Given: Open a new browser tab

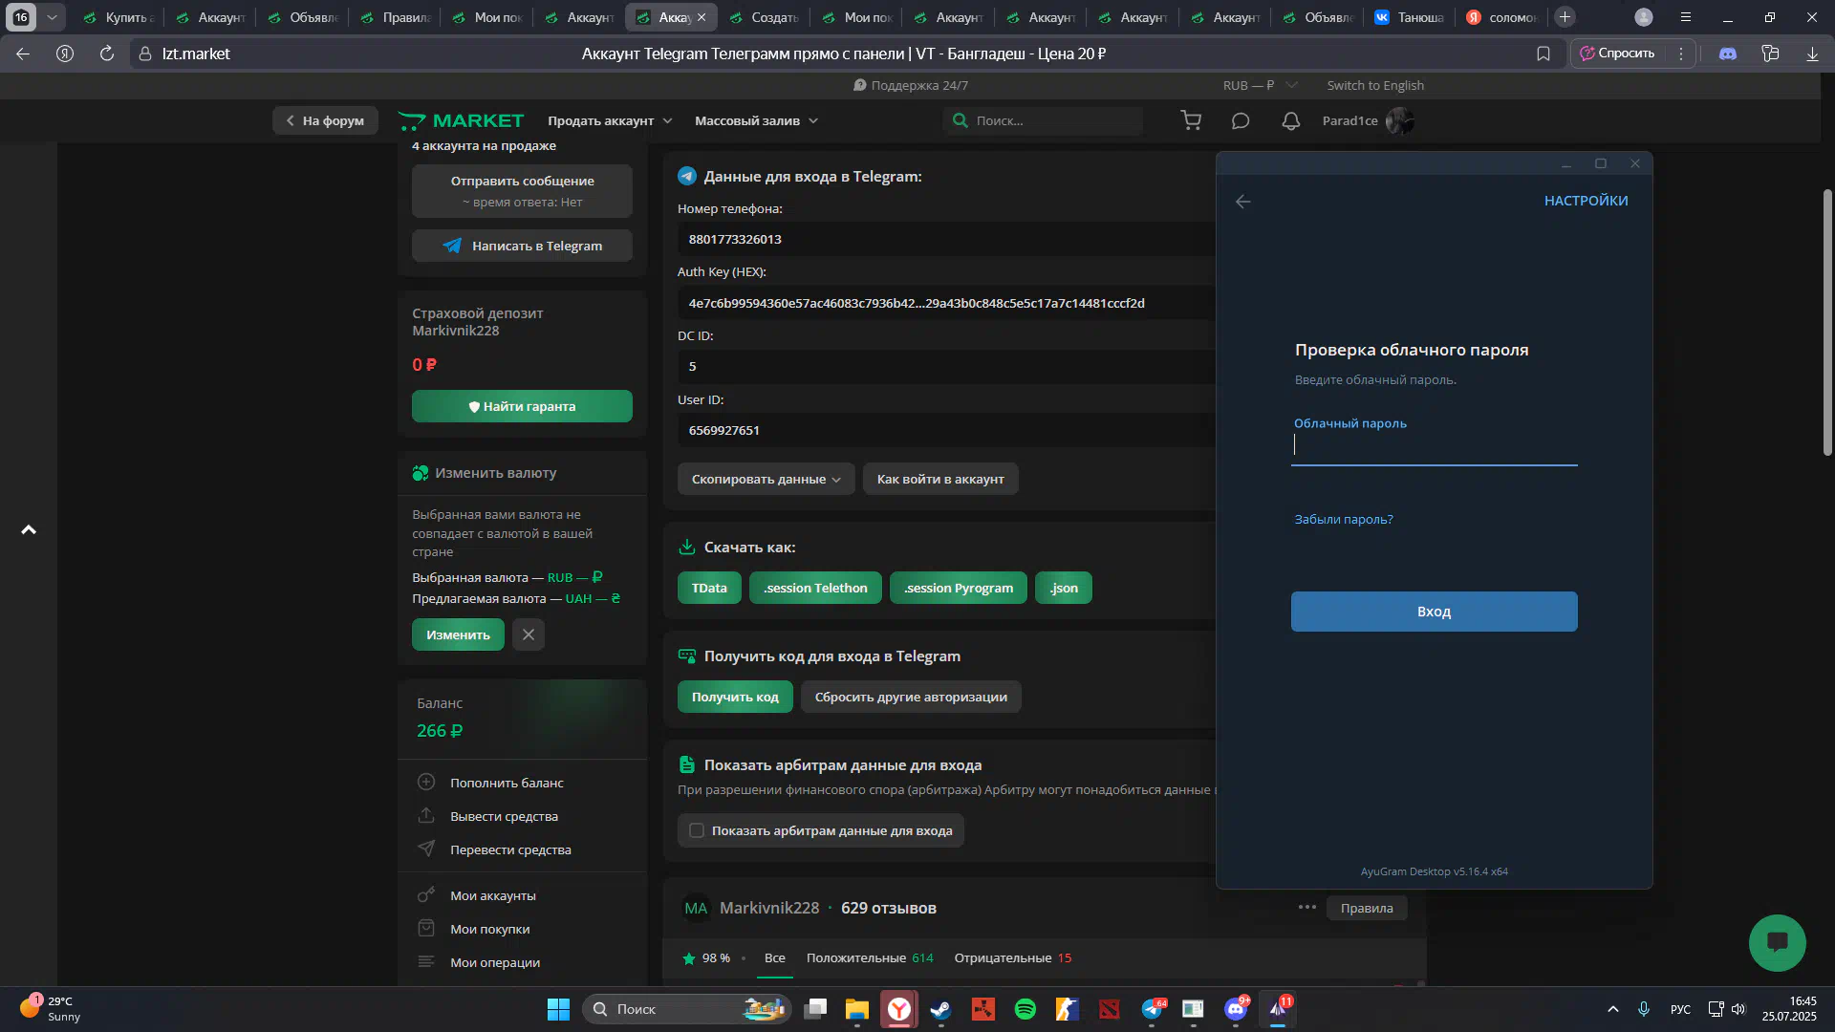Looking at the screenshot, I should [x=1565, y=17].
